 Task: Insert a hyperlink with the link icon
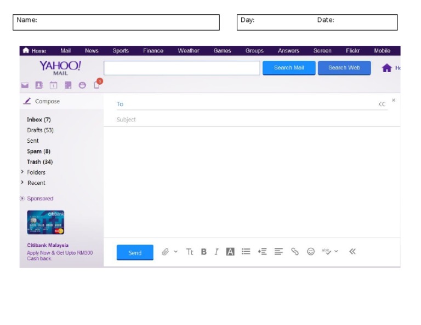(x=295, y=252)
